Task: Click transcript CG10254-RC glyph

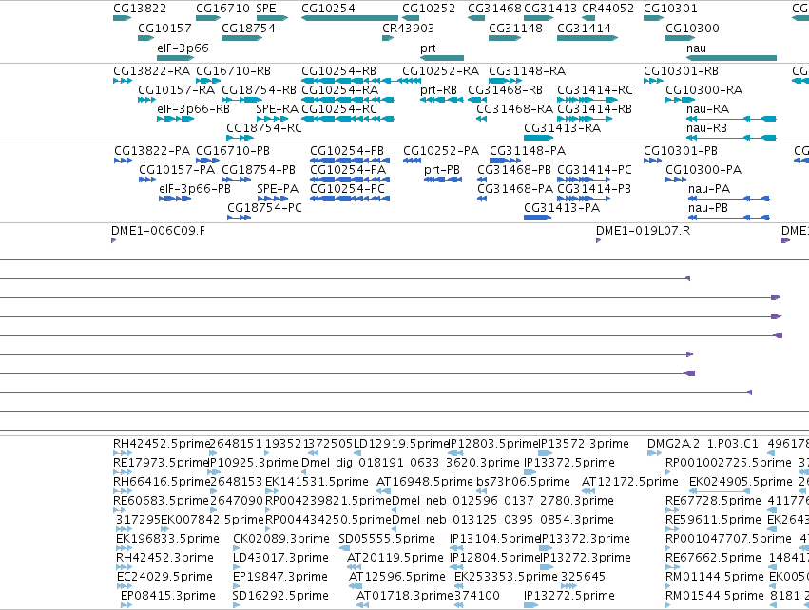Action: pyautogui.click(x=348, y=119)
